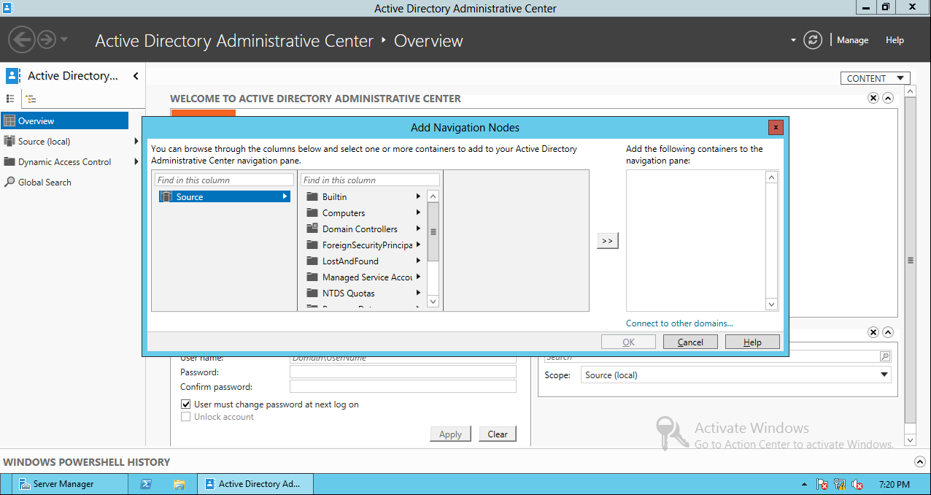Image resolution: width=931 pixels, height=495 pixels.
Task: Click the Refresh icon in the top bar
Action: click(x=813, y=40)
